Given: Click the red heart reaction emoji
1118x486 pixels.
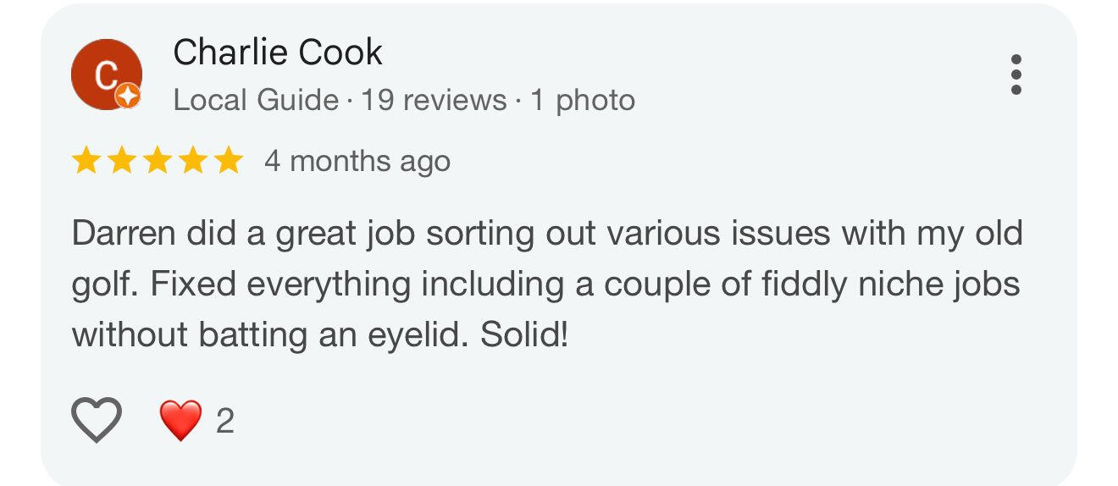Looking at the screenshot, I should click(180, 420).
